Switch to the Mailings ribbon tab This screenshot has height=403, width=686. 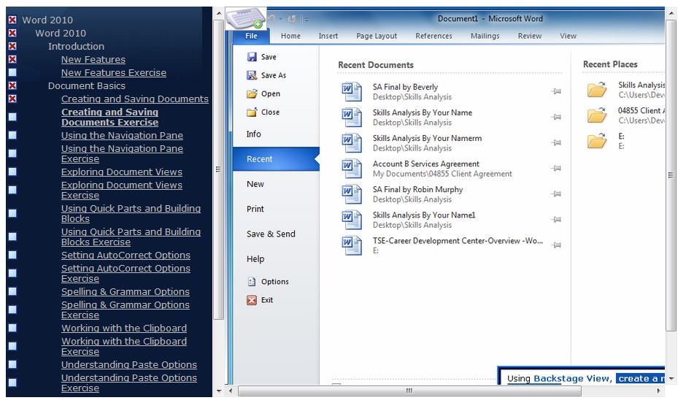click(x=485, y=36)
